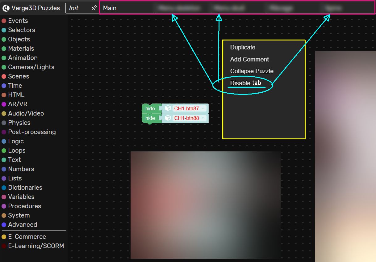The image size is (376, 262).
Task: Open the Animation puzzle category
Action: [19, 58]
